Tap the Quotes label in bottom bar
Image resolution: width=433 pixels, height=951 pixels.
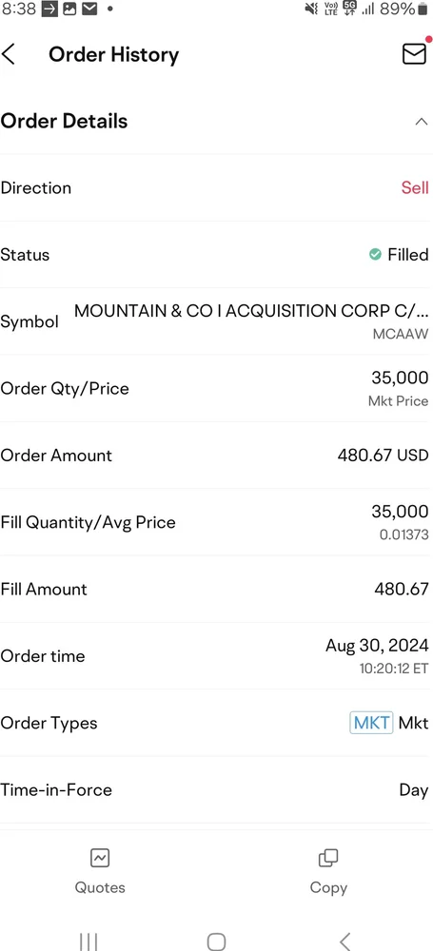100,887
